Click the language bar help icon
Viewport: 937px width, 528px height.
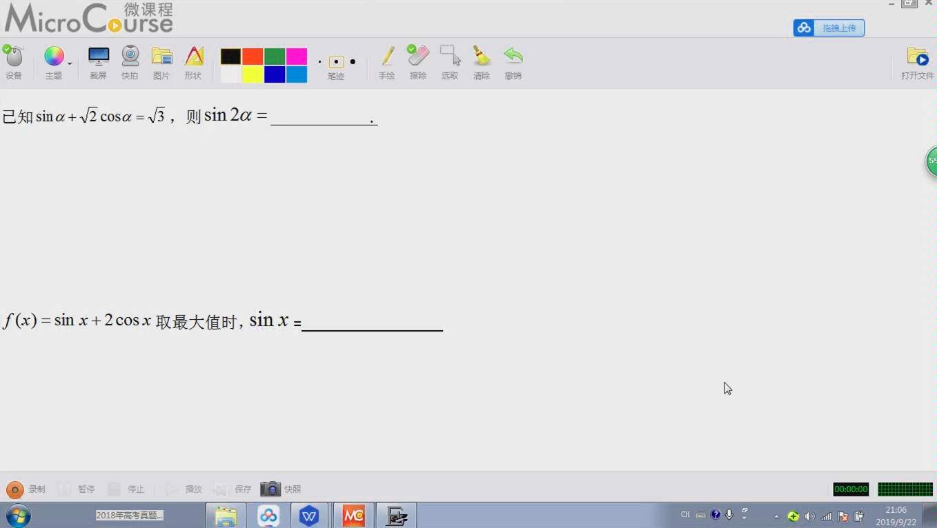click(716, 515)
